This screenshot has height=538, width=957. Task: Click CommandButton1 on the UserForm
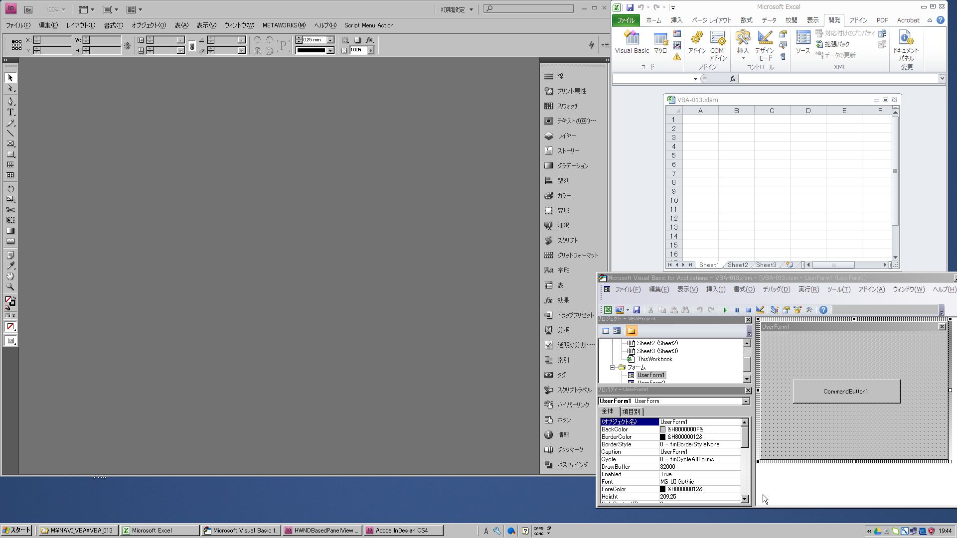(x=846, y=392)
